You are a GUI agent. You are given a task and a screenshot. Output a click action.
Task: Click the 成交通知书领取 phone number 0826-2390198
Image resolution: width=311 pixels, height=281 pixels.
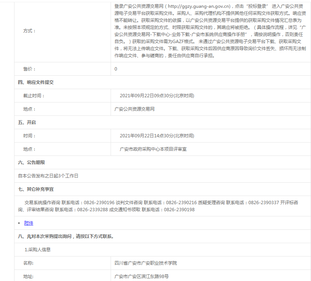[x=179, y=210]
